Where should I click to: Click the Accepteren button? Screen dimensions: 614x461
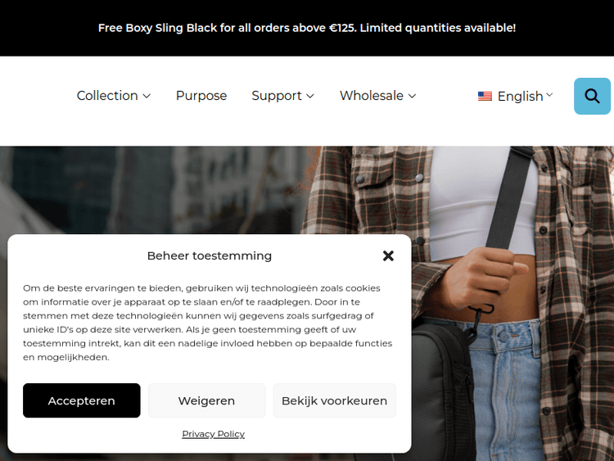pos(81,400)
